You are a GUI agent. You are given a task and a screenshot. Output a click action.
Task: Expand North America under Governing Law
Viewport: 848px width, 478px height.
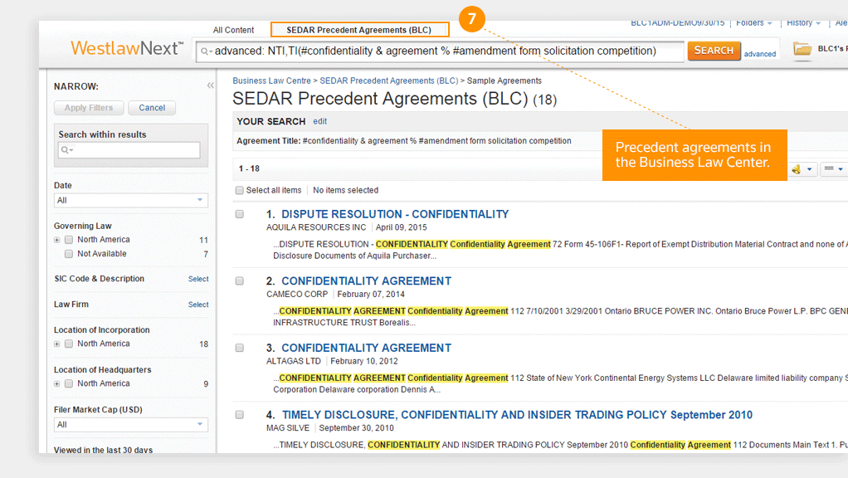[56, 240]
